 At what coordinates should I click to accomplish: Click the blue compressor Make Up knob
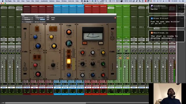point(93,75)
